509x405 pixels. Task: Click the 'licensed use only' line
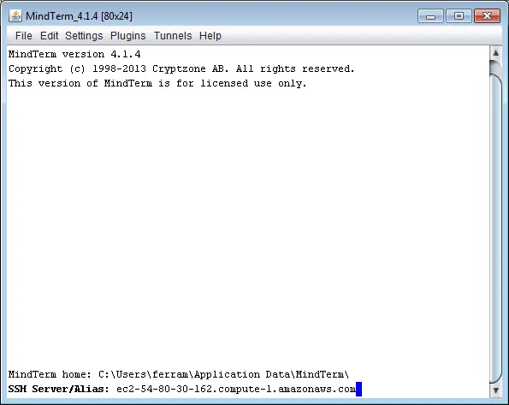coord(157,84)
